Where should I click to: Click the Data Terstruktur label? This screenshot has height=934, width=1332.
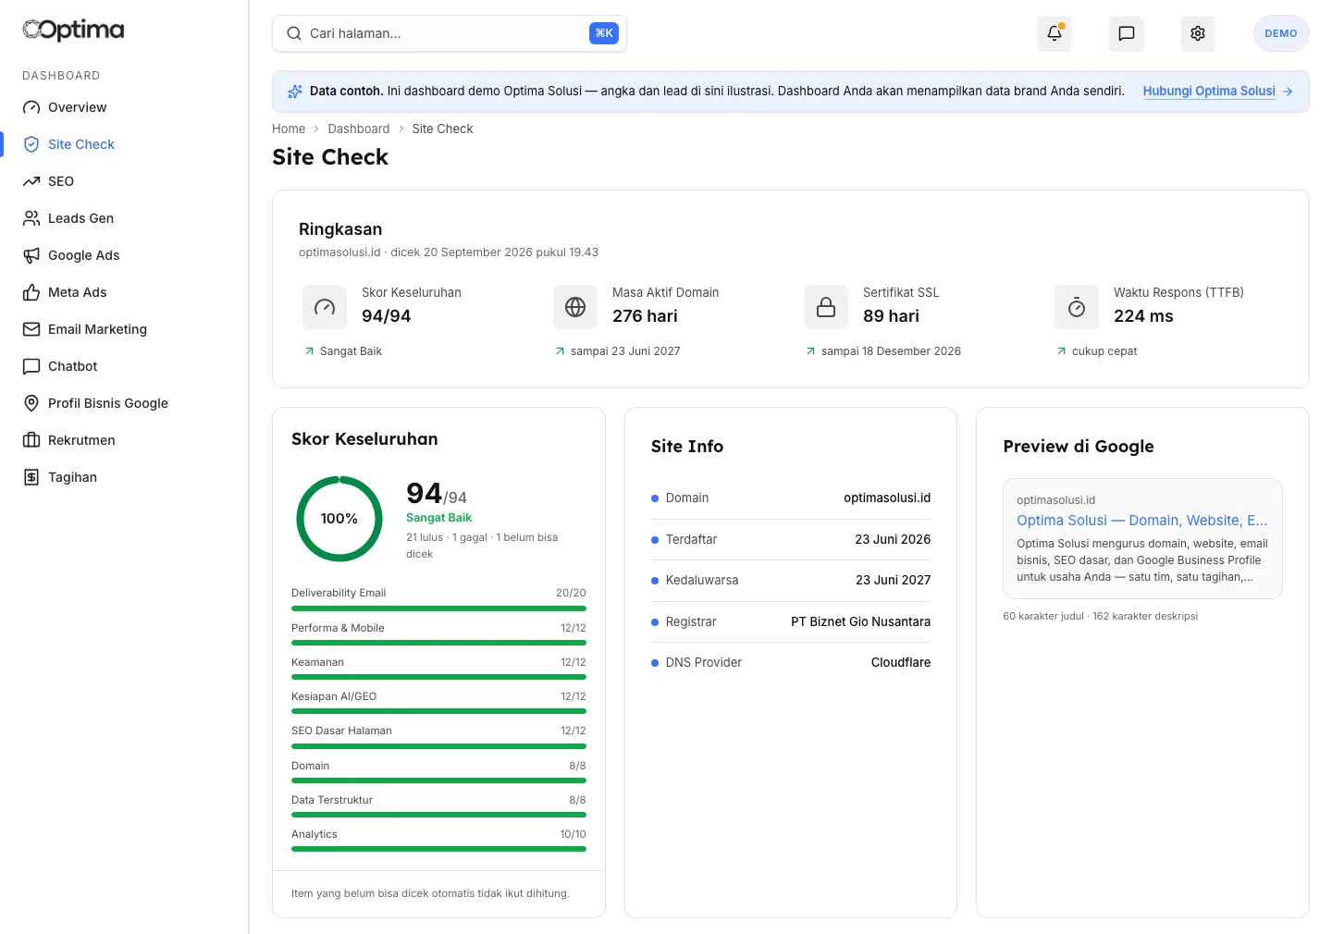click(332, 800)
